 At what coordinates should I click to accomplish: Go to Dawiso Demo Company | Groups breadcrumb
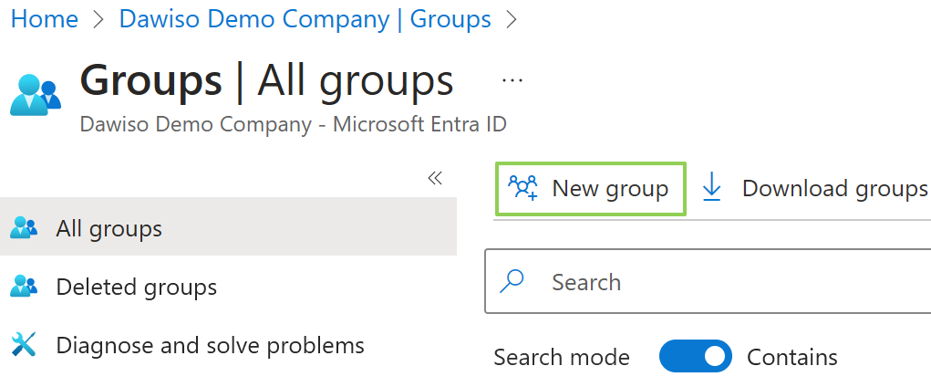coord(305,19)
